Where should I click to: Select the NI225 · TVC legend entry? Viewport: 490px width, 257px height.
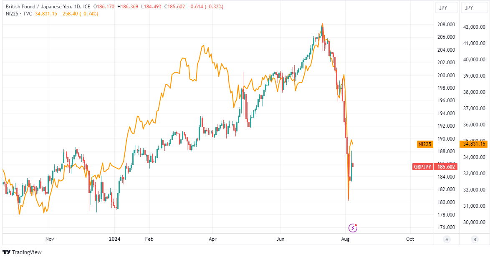click(x=19, y=14)
